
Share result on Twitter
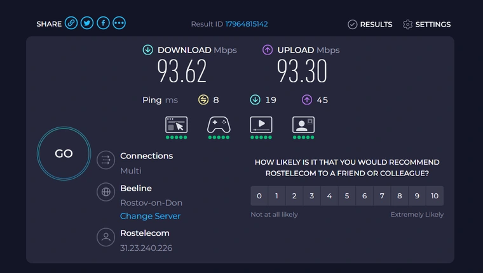(x=87, y=23)
